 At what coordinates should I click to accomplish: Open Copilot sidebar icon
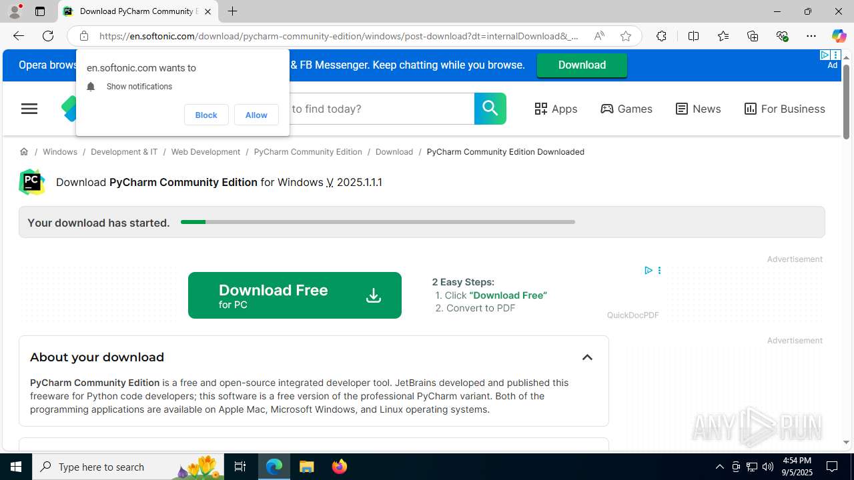(x=839, y=36)
